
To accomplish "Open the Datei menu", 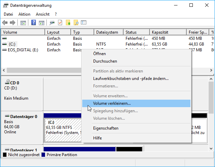I will [x=8, y=14].
